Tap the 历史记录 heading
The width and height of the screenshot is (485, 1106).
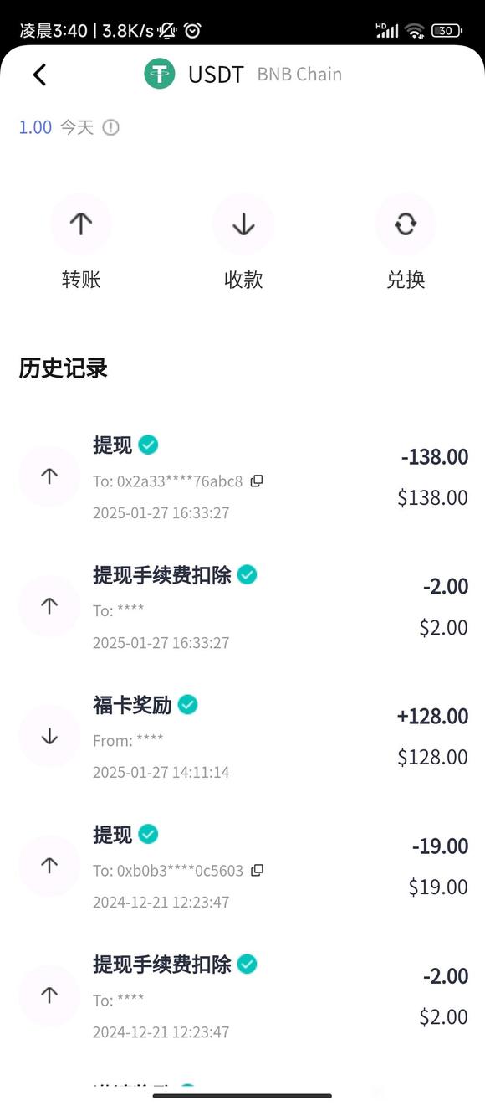point(64,368)
